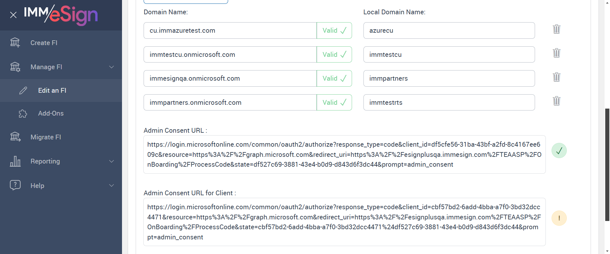Focus the immesignqa.onmicrosoft.com domain name field

click(230, 78)
